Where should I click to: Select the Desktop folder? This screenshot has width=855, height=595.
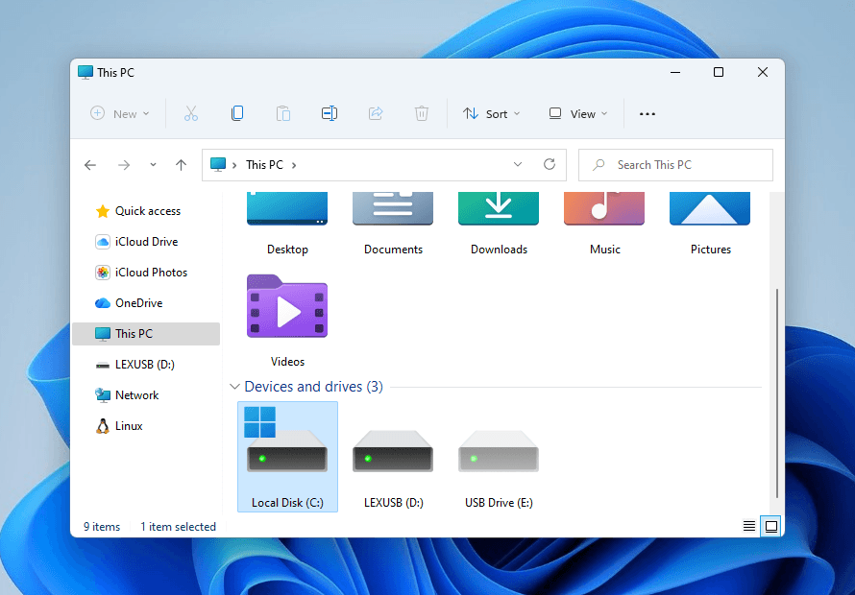point(287,225)
